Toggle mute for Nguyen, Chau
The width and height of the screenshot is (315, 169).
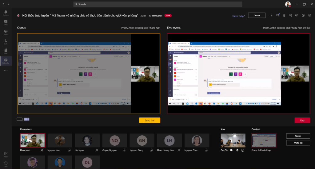[206, 150]
